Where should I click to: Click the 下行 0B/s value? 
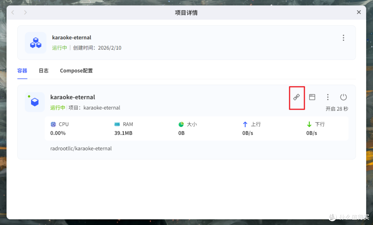coord(312,133)
